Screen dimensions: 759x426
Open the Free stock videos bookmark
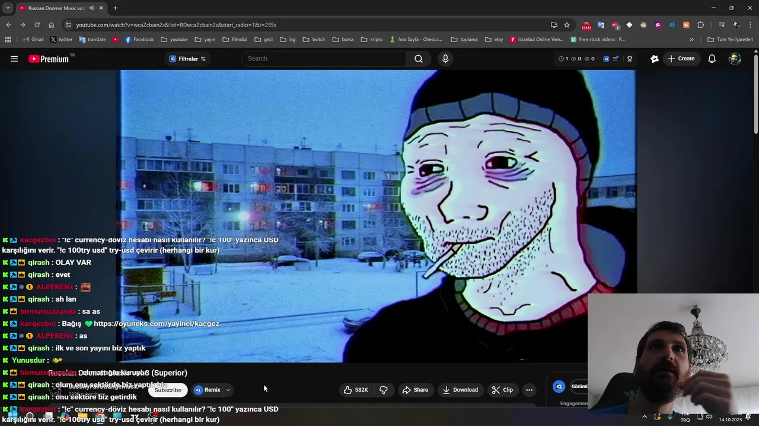(598, 40)
